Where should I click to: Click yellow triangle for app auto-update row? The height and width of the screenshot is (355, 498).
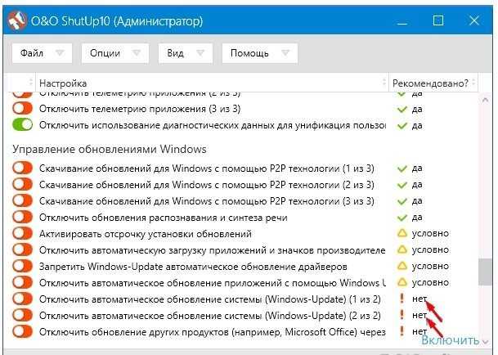tap(402, 282)
